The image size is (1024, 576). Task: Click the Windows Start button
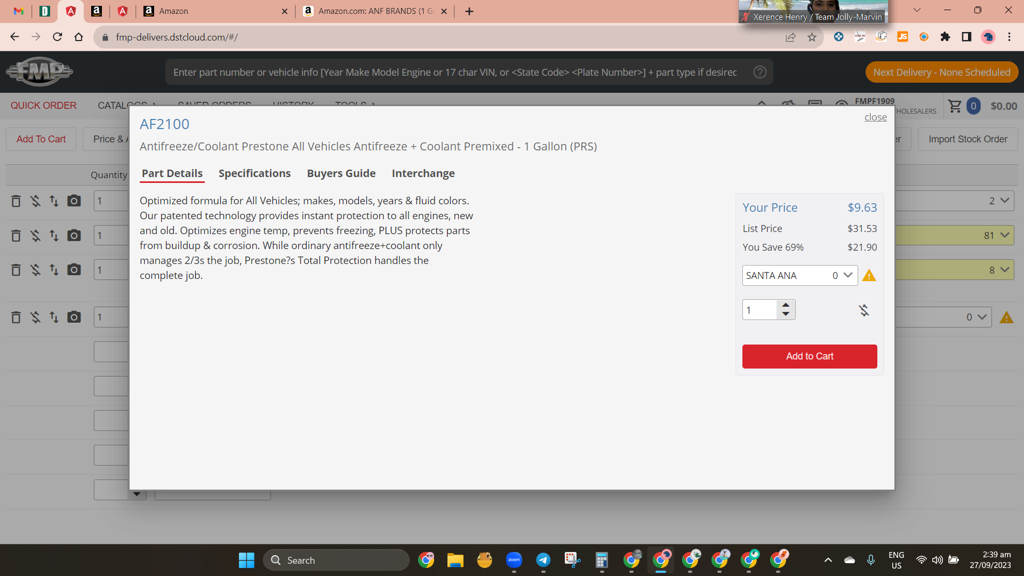click(246, 560)
